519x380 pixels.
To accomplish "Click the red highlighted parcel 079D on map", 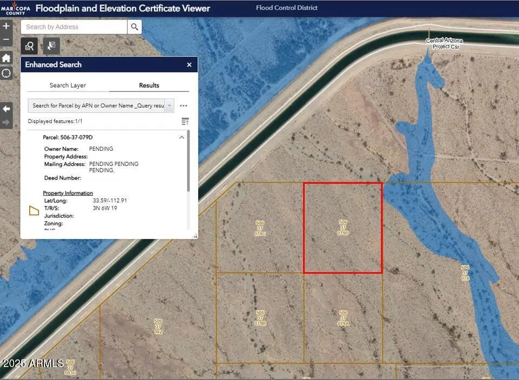I will tap(343, 228).
